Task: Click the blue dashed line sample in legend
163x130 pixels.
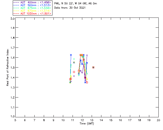Action: pyautogui.click(x=16, y=5)
